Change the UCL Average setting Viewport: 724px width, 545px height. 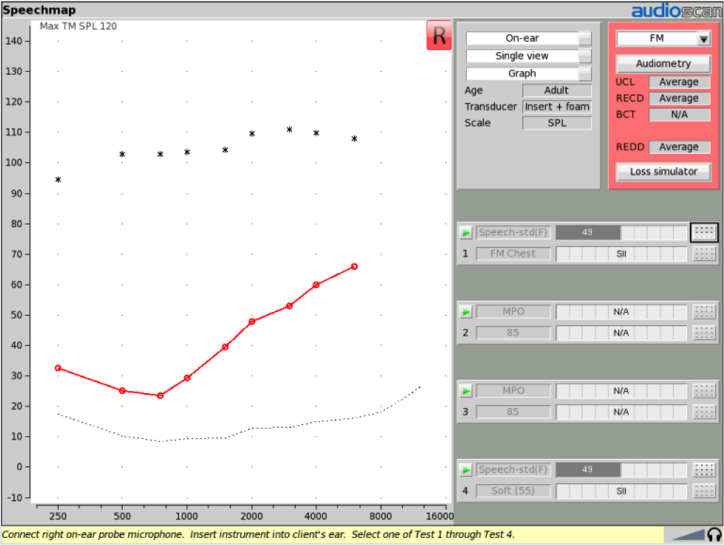click(x=679, y=82)
